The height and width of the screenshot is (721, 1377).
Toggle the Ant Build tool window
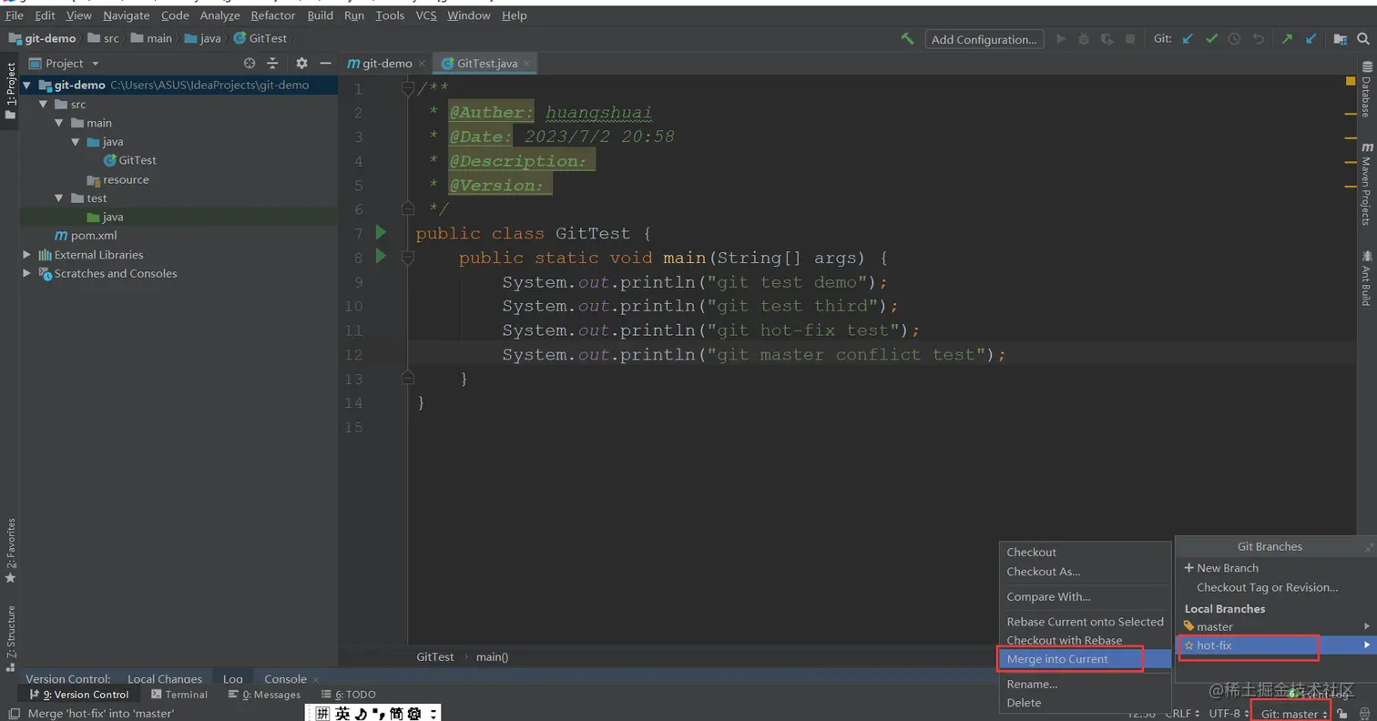click(x=1366, y=278)
